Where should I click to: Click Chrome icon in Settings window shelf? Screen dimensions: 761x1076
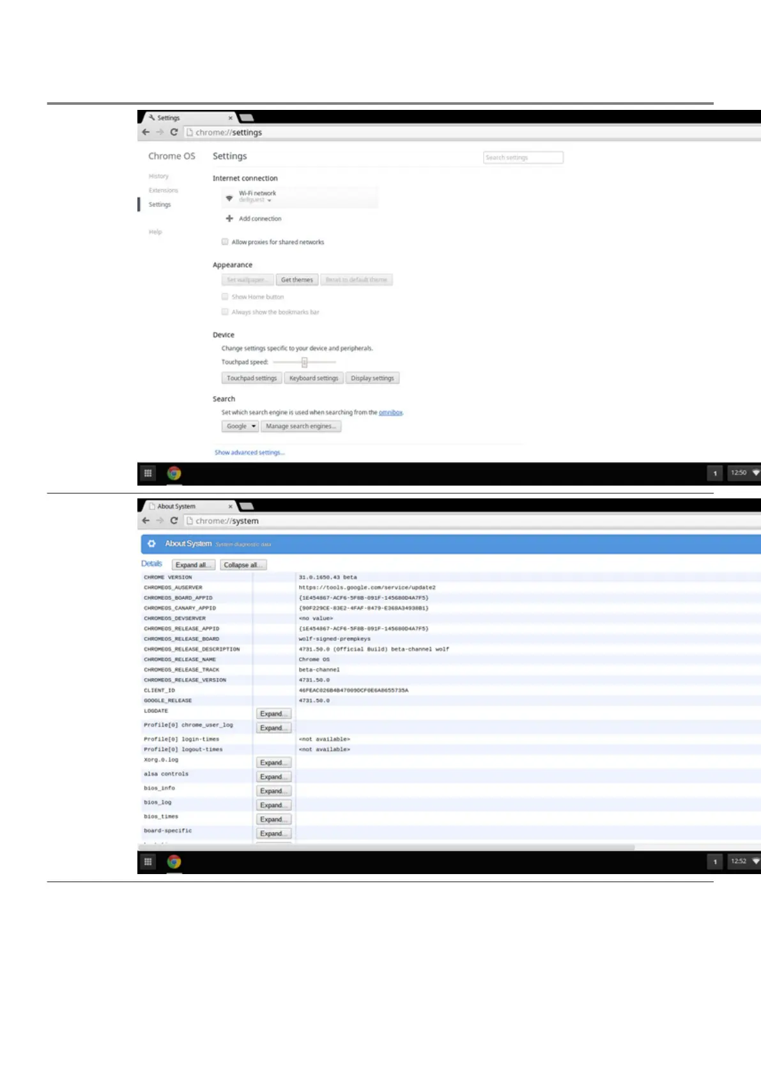(x=174, y=473)
